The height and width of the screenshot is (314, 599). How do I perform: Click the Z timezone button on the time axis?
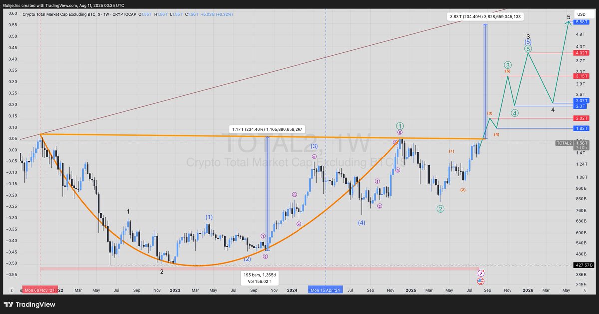click(x=11, y=290)
